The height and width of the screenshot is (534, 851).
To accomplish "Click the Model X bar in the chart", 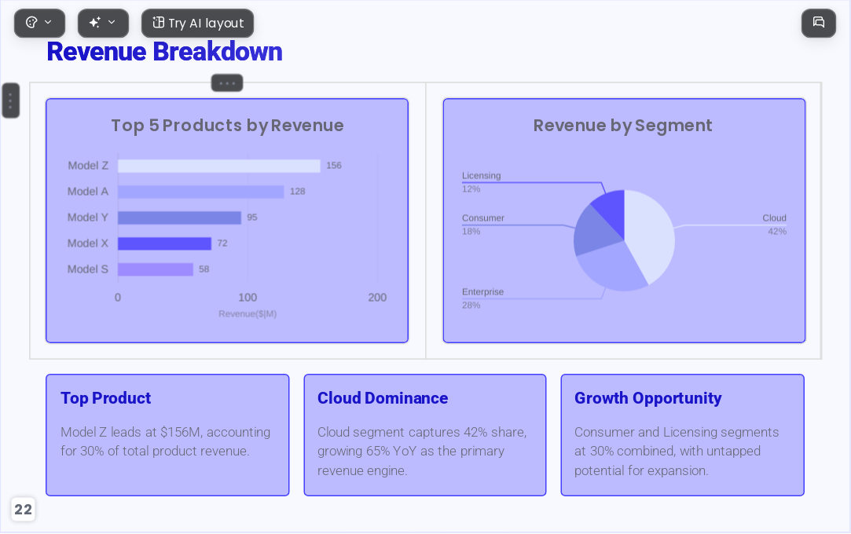I will pyautogui.click(x=164, y=244).
